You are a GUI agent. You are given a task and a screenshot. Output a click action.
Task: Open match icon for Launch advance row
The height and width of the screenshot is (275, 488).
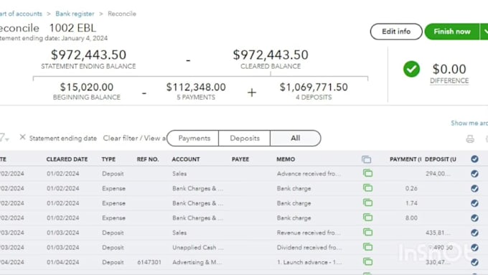[x=367, y=261]
